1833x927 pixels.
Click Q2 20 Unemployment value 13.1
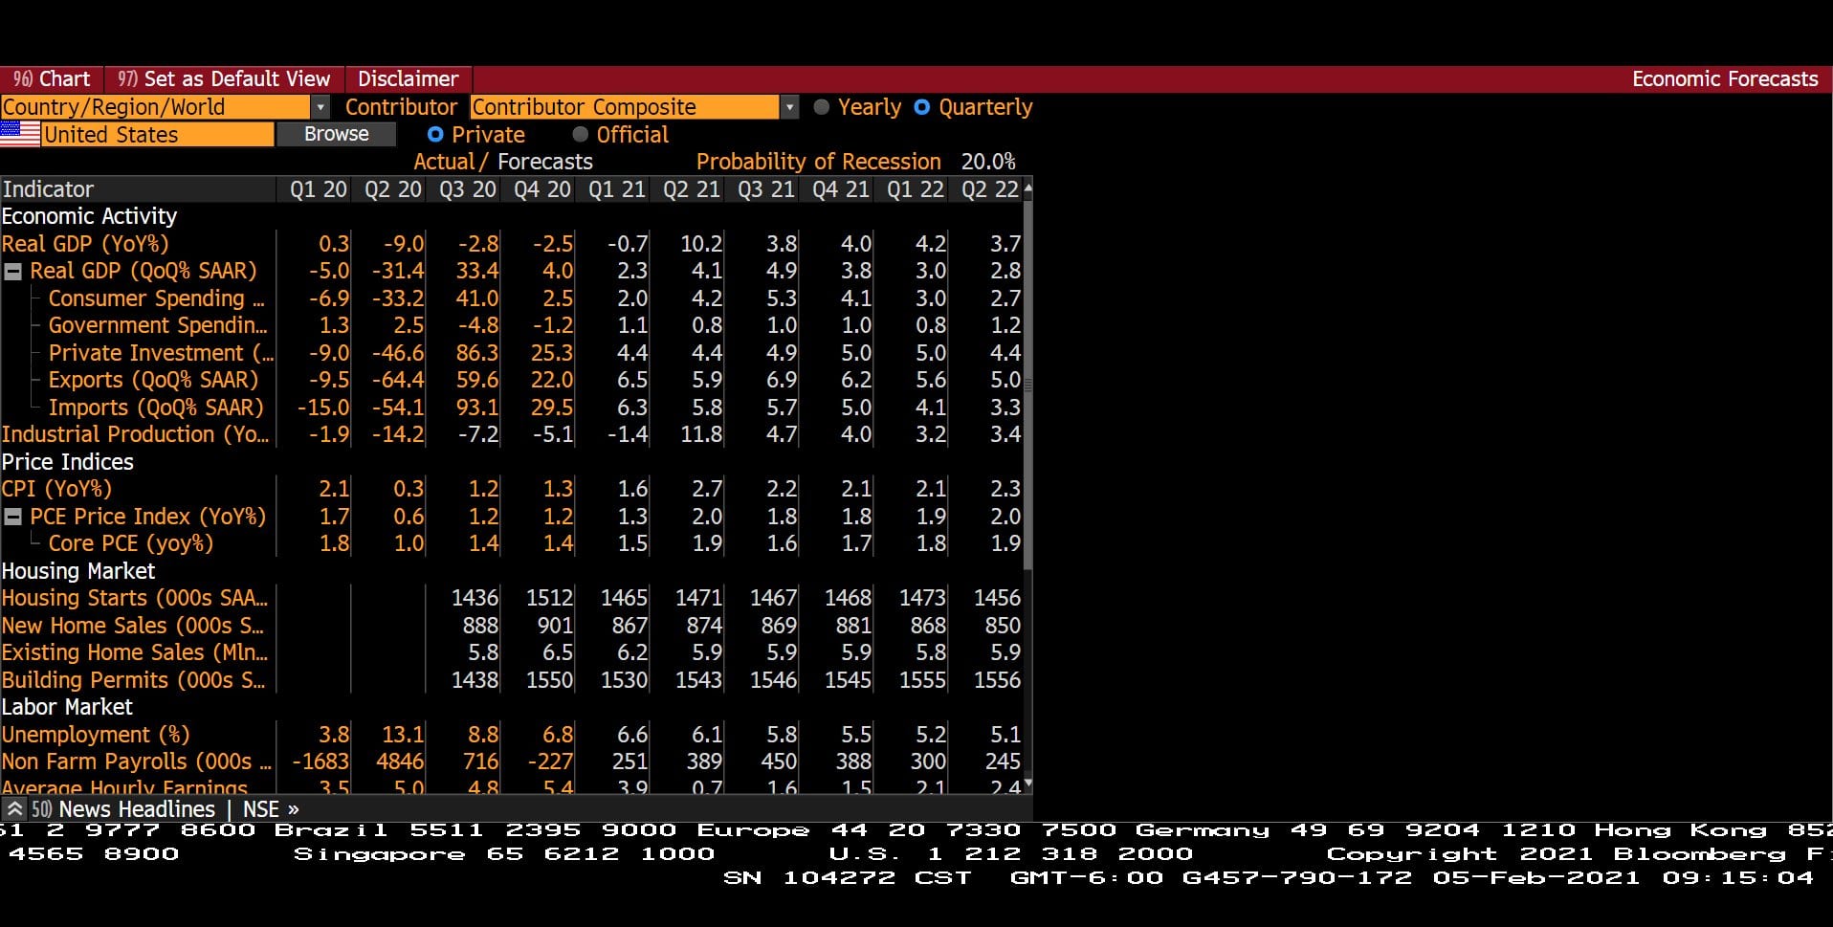tap(403, 735)
